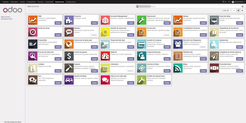Screen dimensions: 246x123
Task: Switch to list view
Action: [x=242, y=11]
